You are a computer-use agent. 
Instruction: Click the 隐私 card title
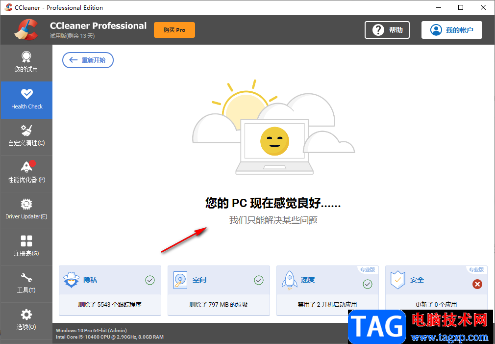[90, 280]
